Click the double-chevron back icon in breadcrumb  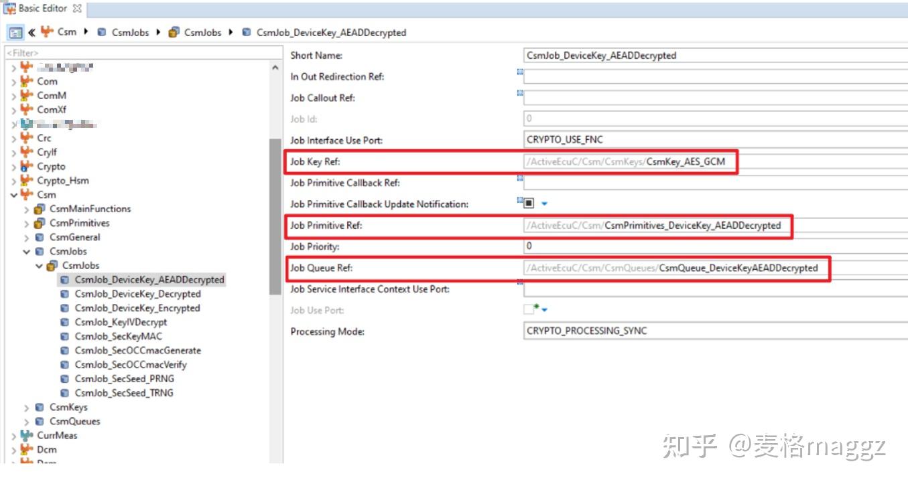[31, 32]
